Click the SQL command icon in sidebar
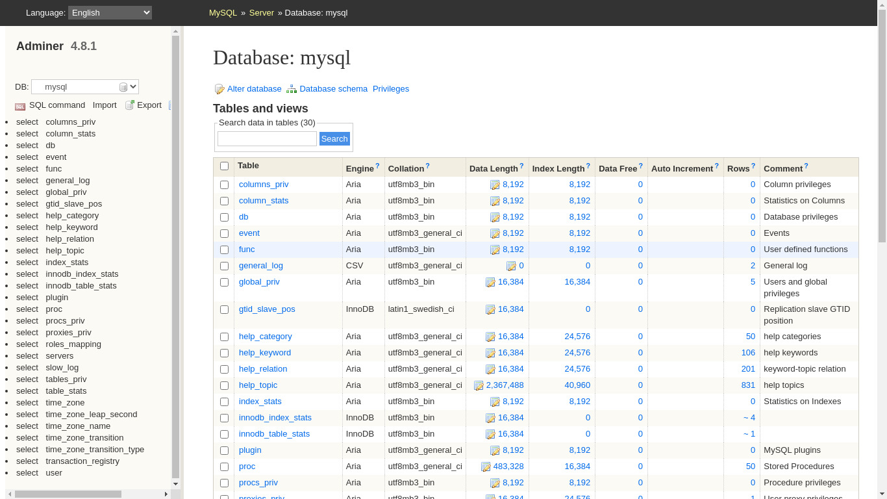The height and width of the screenshot is (499, 887). [20, 106]
